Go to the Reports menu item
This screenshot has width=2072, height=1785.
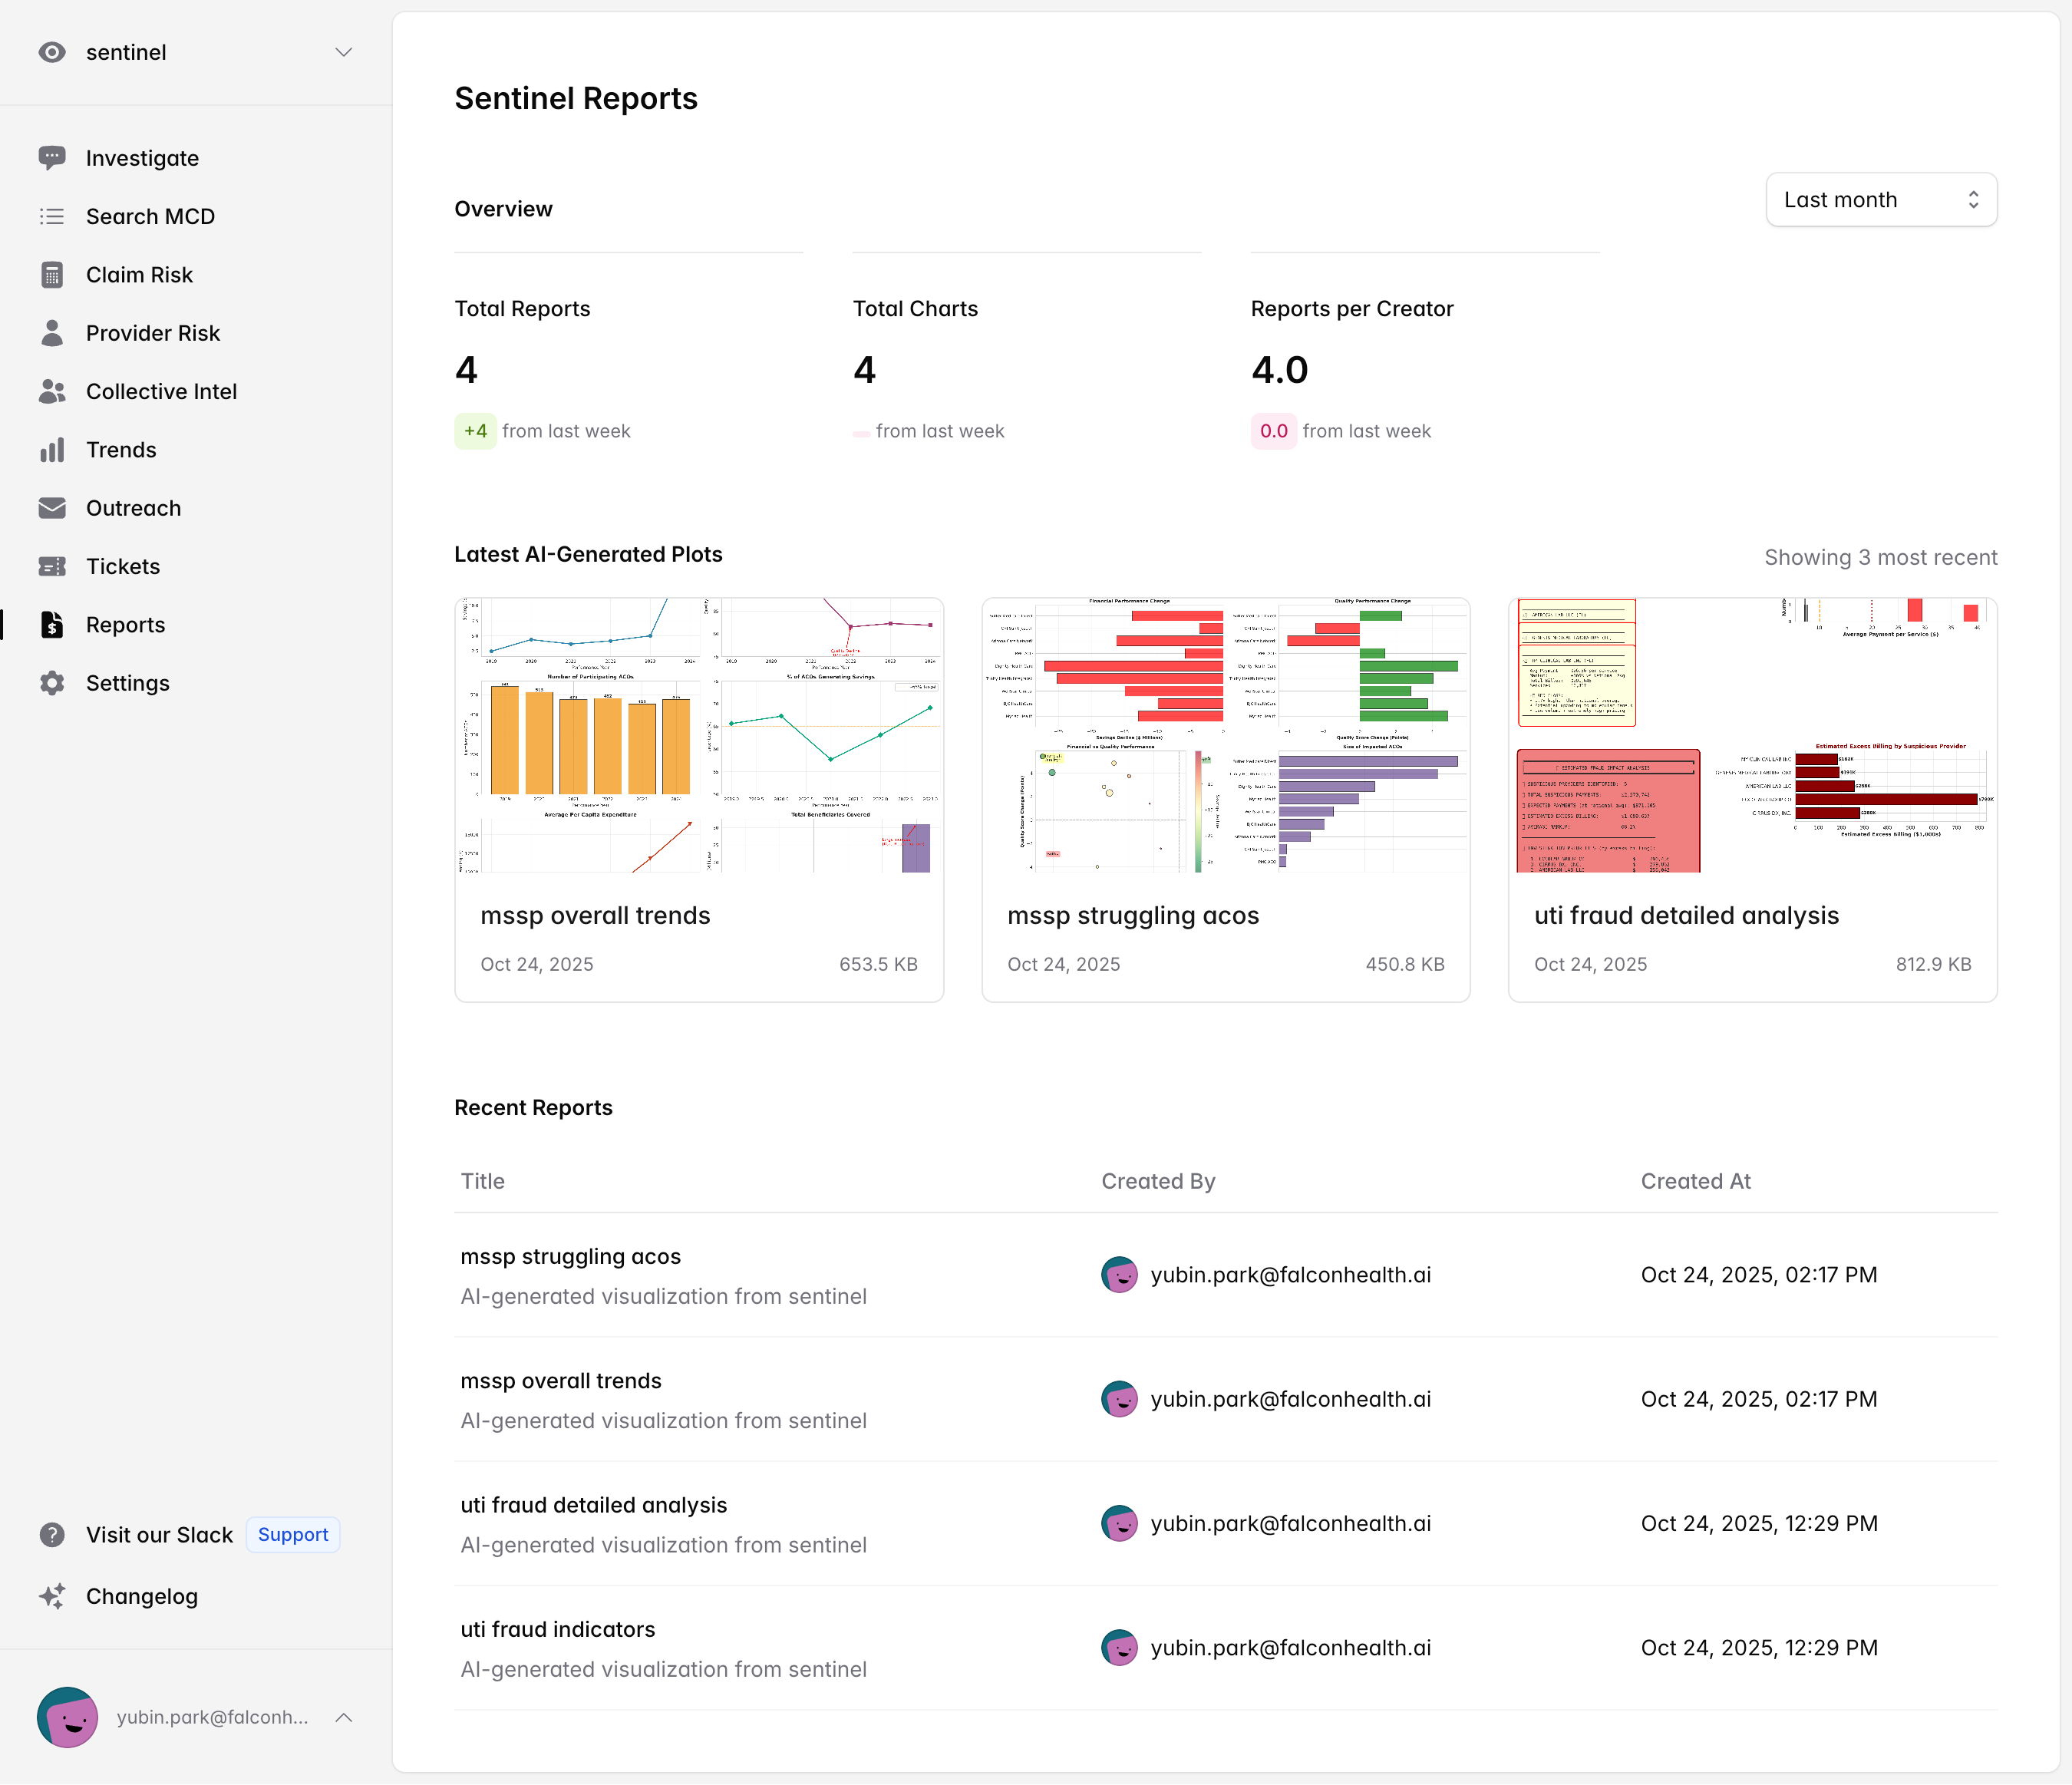(125, 625)
